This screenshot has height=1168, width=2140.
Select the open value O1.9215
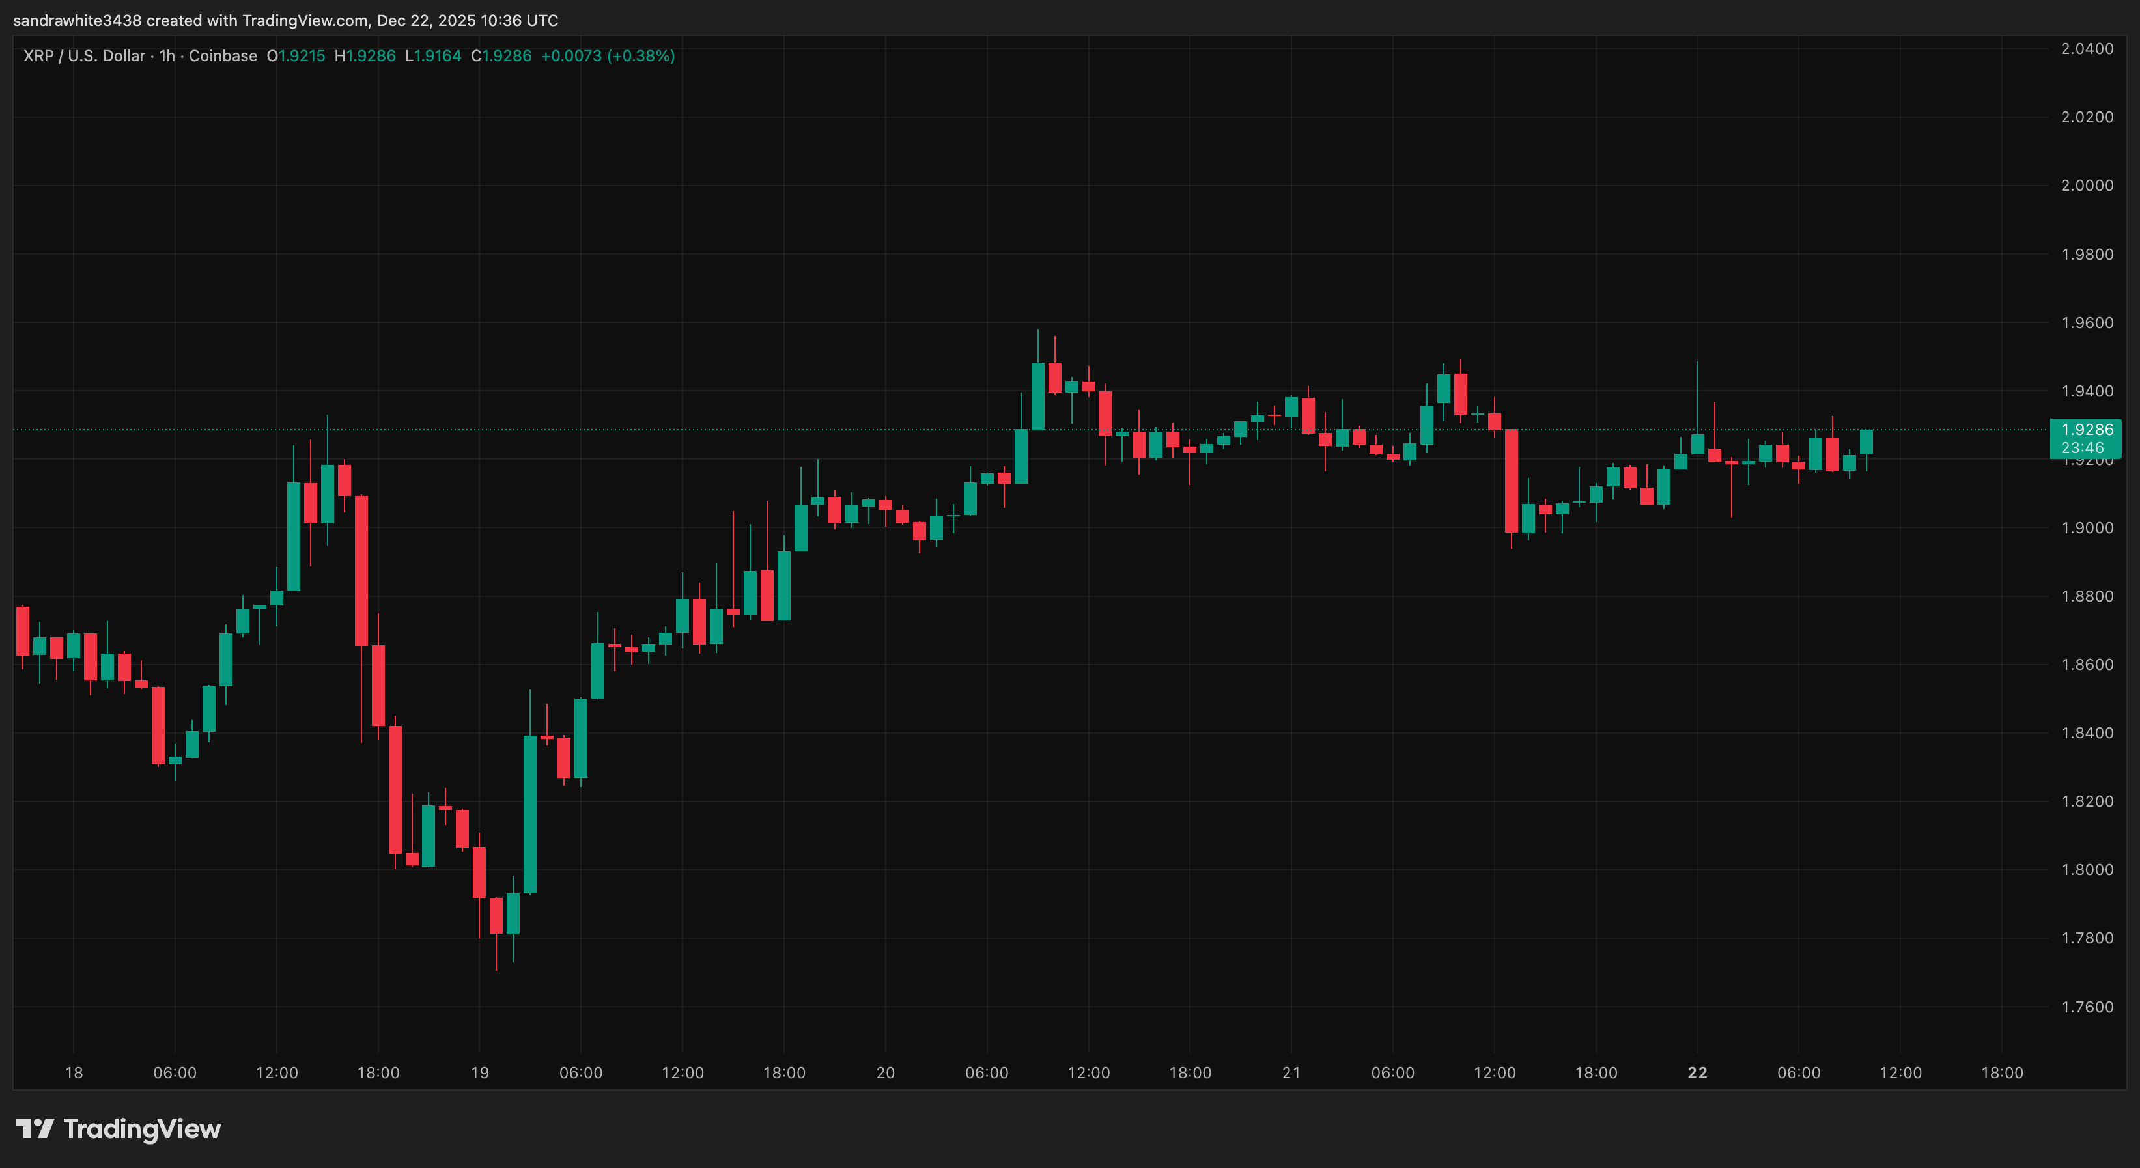[296, 55]
